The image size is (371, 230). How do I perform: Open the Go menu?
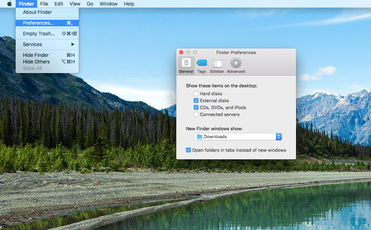(90, 4)
